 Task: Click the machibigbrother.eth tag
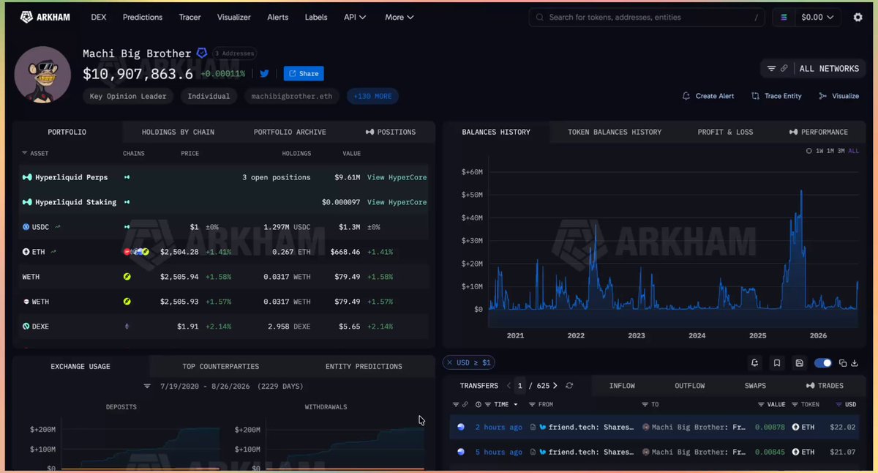(x=291, y=96)
